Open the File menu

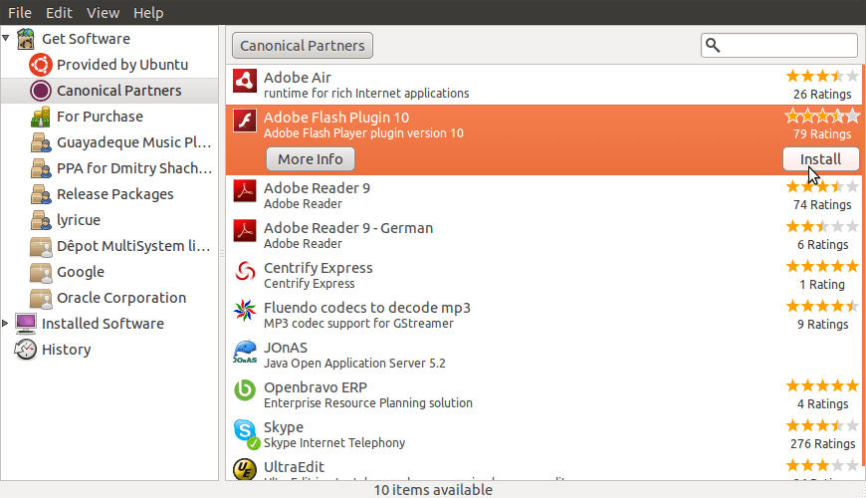coord(20,13)
